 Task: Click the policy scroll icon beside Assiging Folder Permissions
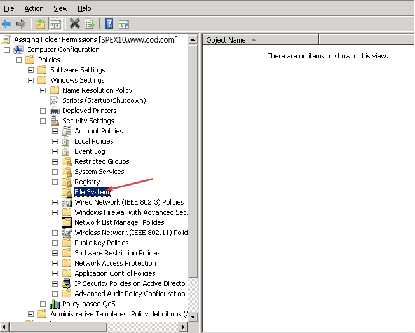click(6, 39)
